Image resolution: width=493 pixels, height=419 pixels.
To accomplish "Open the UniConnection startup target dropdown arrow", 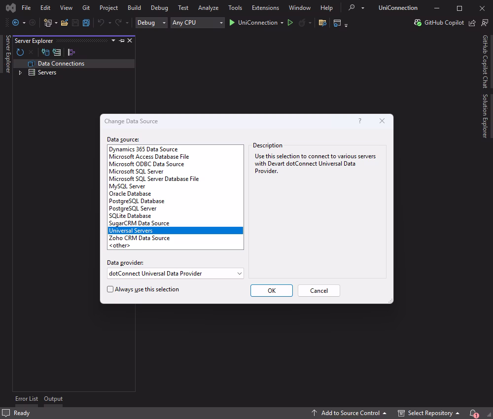I will click(282, 23).
